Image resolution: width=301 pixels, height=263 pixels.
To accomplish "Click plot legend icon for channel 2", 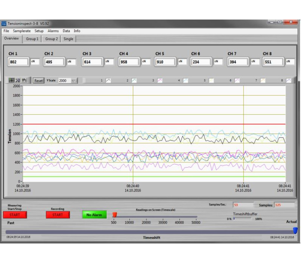I will click(x=134, y=80).
